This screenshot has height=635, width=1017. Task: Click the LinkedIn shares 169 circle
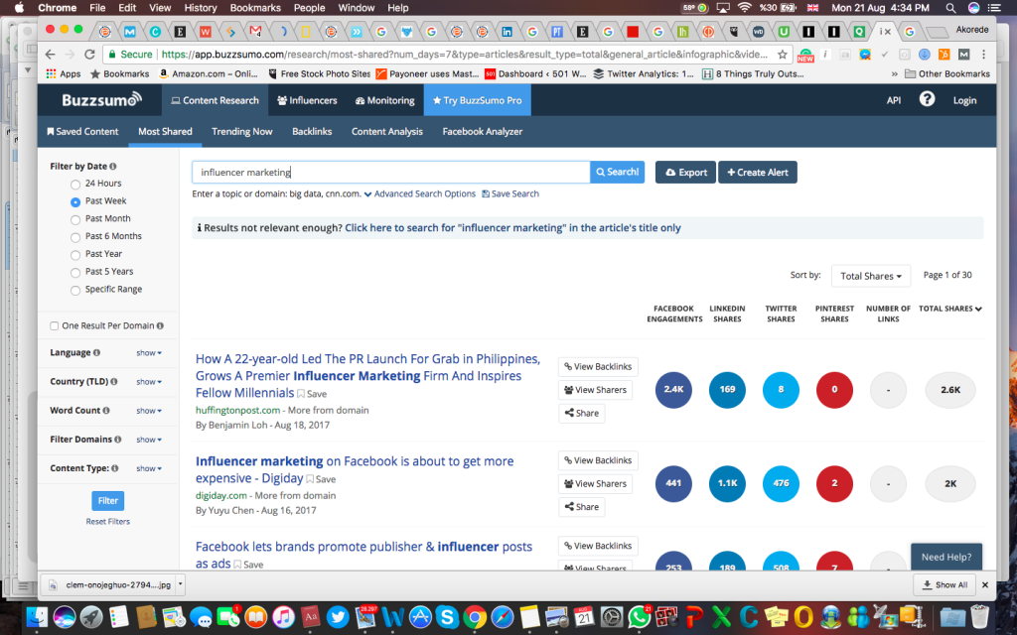[x=727, y=389]
